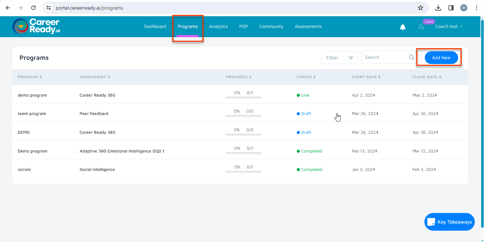
Task: Toggle the browser side panel icon
Action: pyautogui.click(x=451, y=8)
